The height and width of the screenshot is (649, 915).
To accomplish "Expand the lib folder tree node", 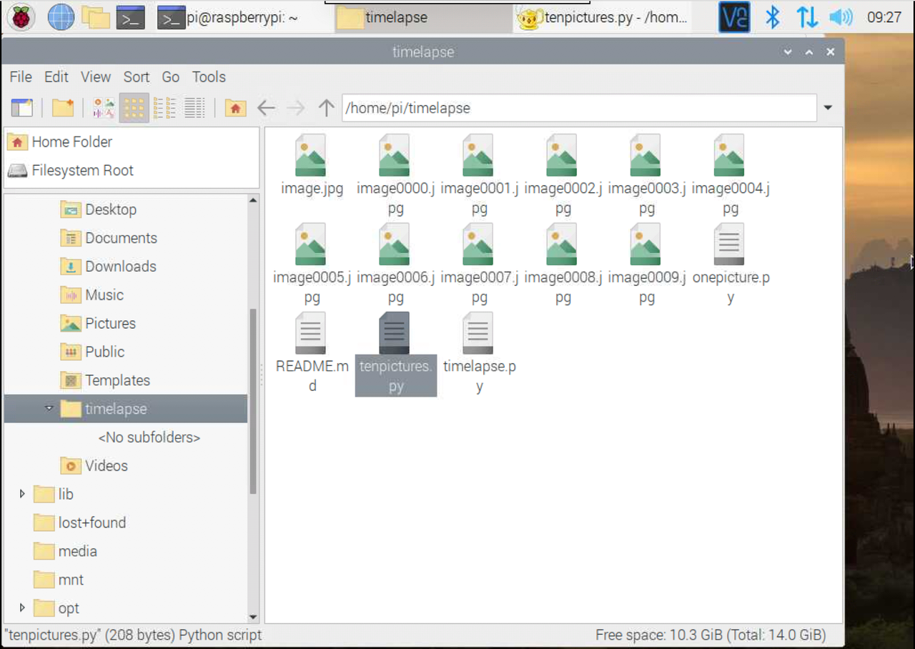I will coord(22,494).
